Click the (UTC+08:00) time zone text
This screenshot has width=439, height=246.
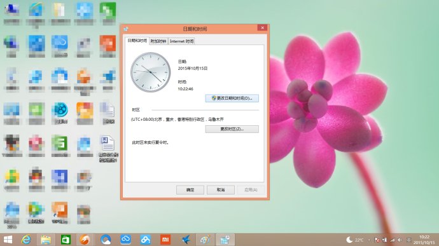click(178, 120)
